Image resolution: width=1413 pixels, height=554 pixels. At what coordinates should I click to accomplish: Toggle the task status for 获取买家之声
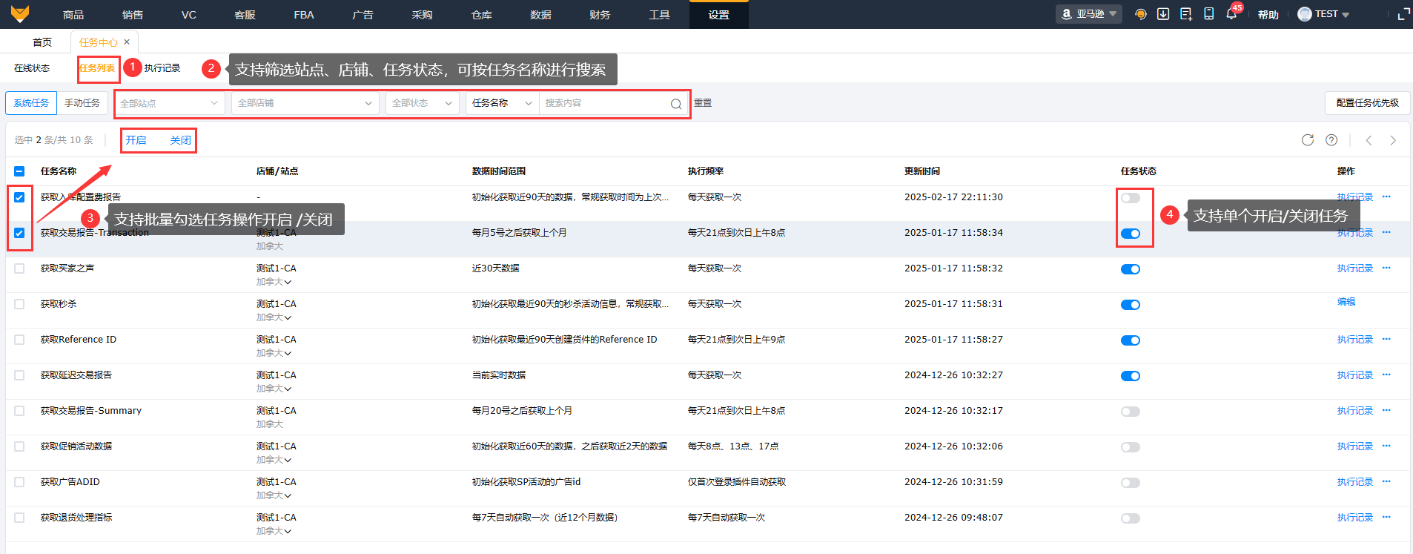tap(1130, 269)
